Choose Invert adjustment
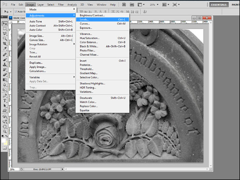240x180 pixels. (102, 61)
